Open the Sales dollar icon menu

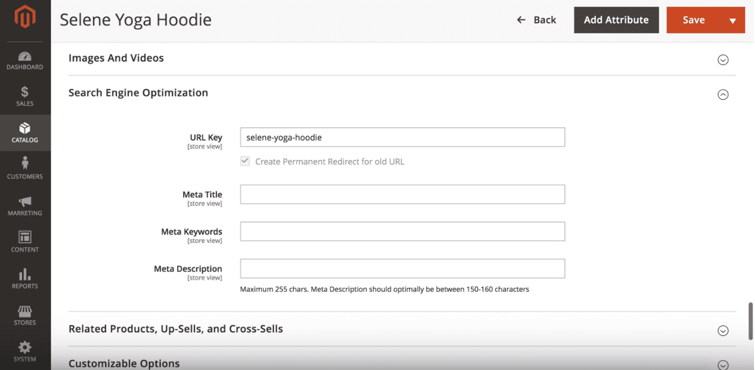(x=25, y=92)
